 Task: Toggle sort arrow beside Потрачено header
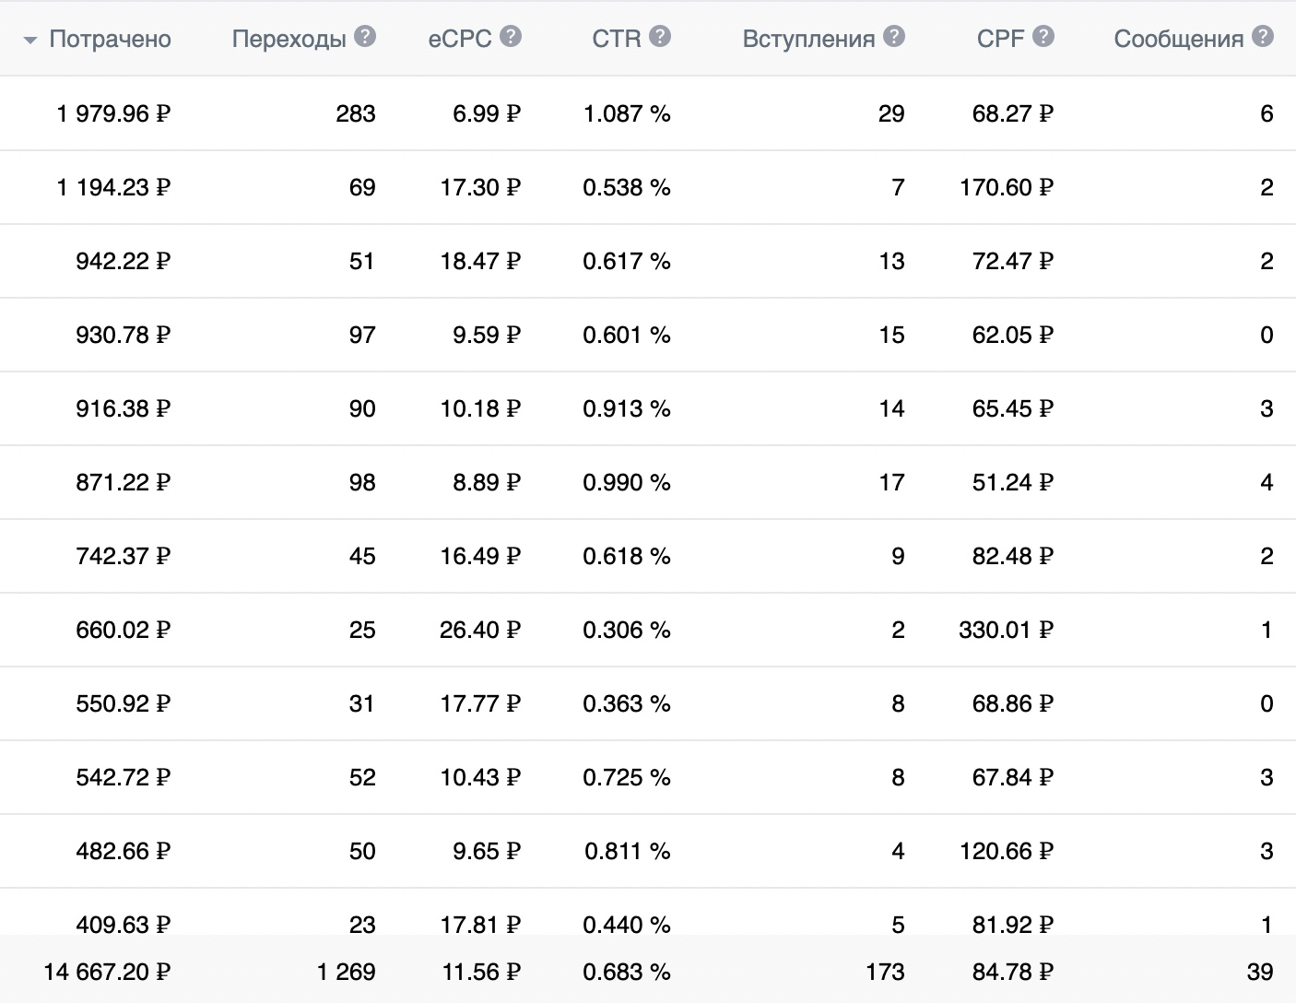30,41
